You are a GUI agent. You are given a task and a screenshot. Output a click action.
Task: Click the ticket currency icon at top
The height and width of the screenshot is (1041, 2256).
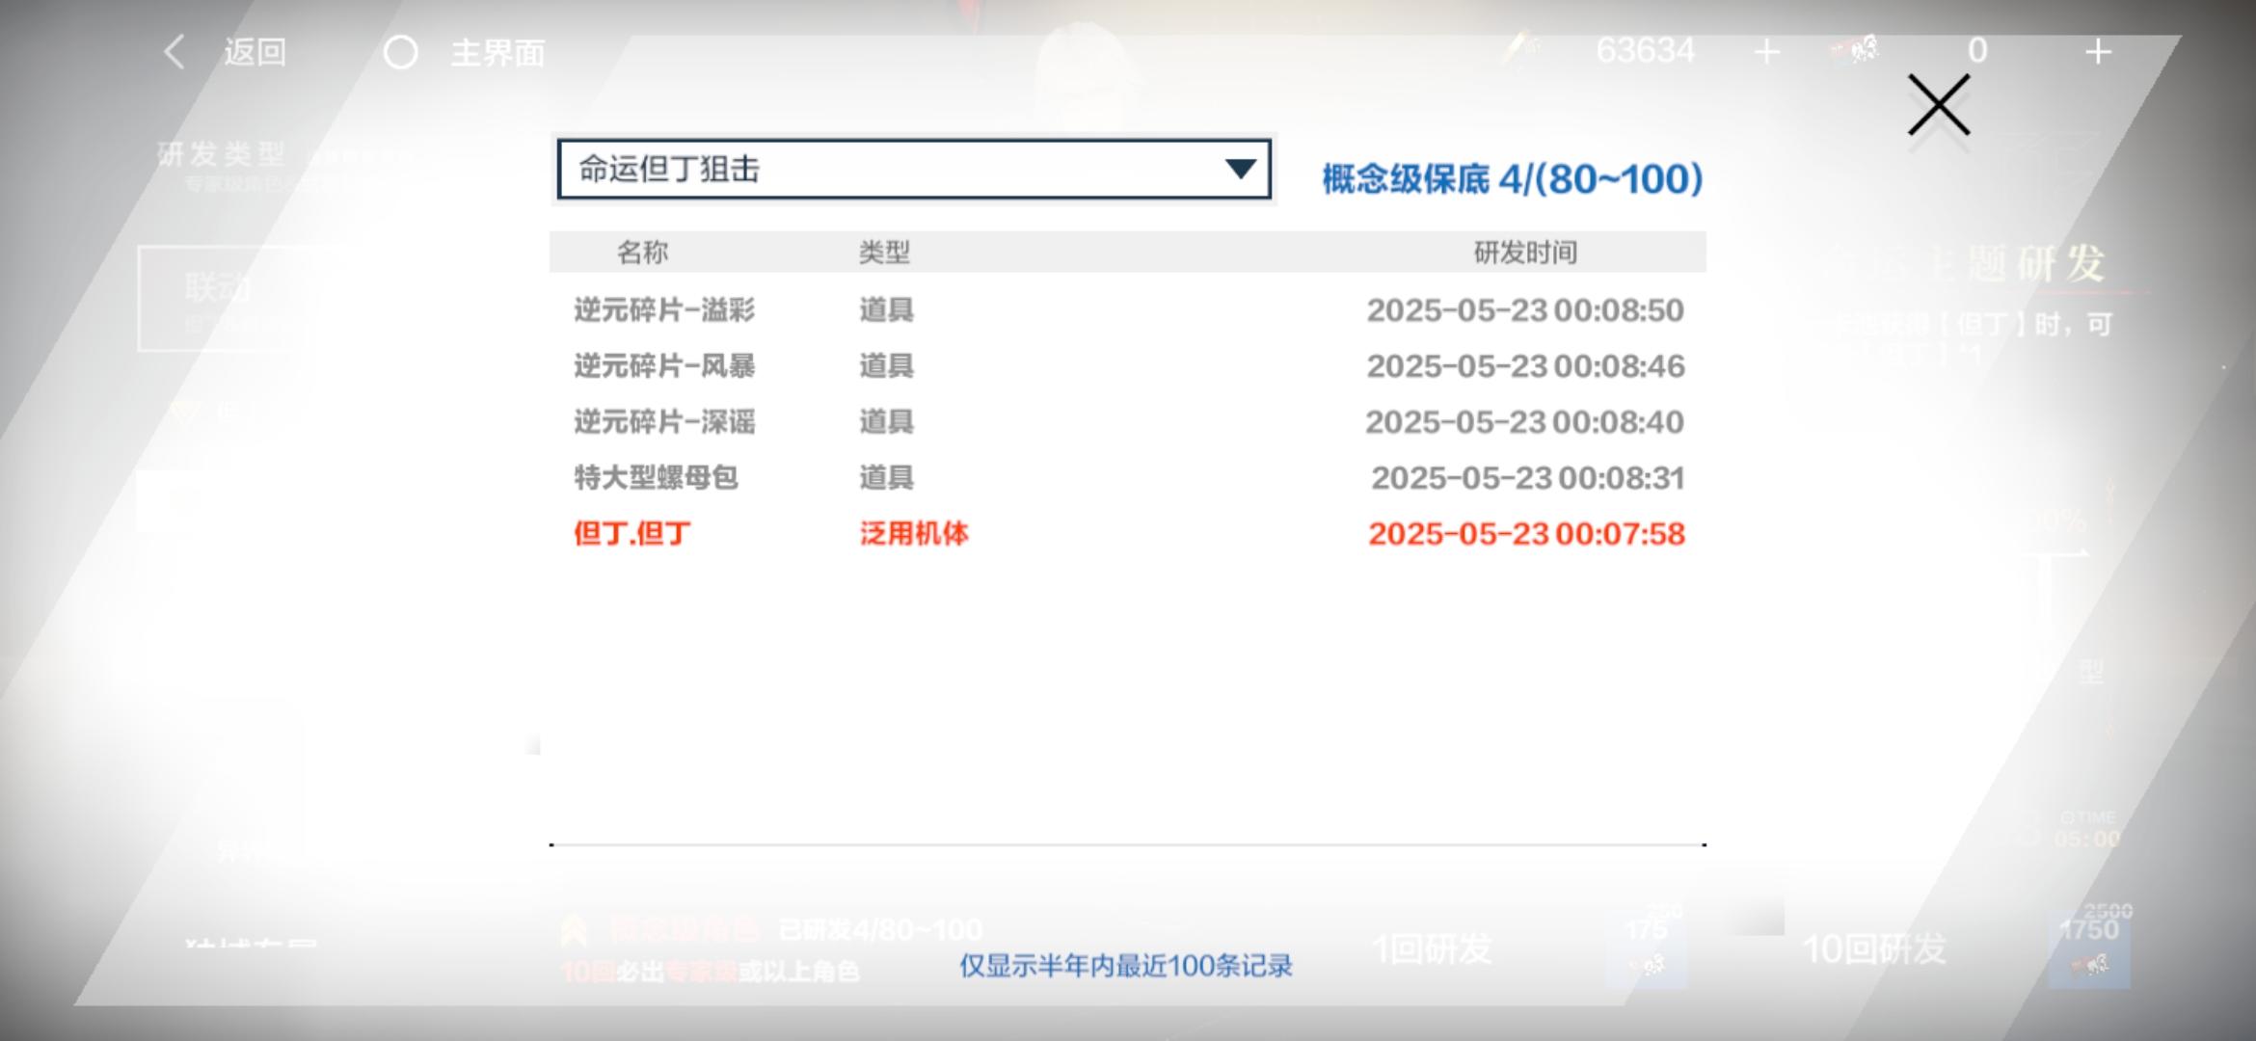pyautogui.click(x=1855, y=49)
